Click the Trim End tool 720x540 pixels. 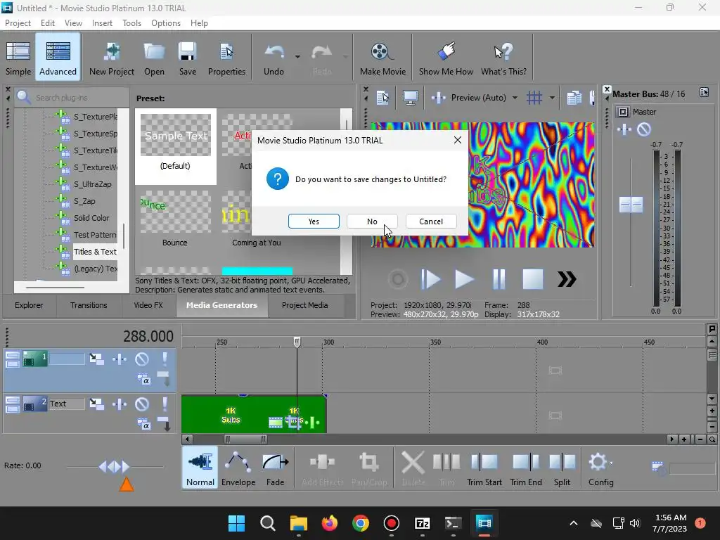coord(526,468)
